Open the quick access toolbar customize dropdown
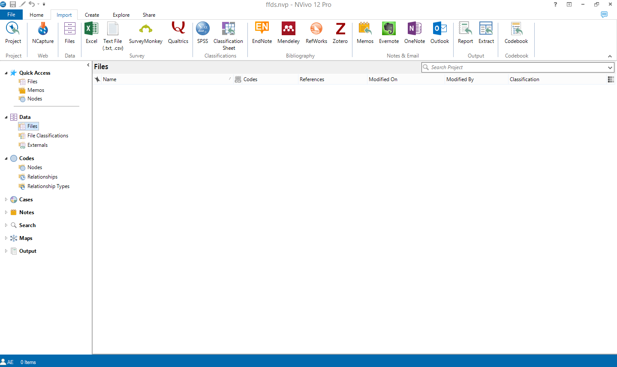Image resolution: width=617 pixels, height=367 pixels. pyautogui.click(x=44, y=4)
